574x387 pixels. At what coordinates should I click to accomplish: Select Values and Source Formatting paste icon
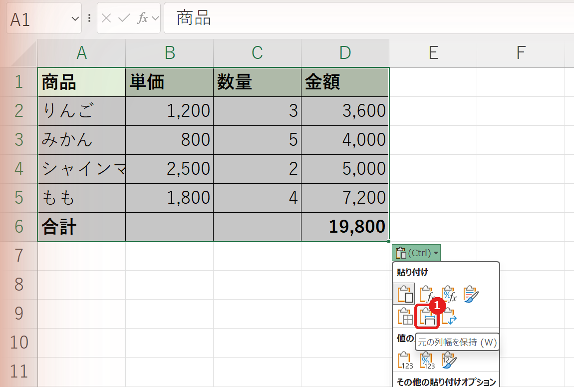point(449,360)
